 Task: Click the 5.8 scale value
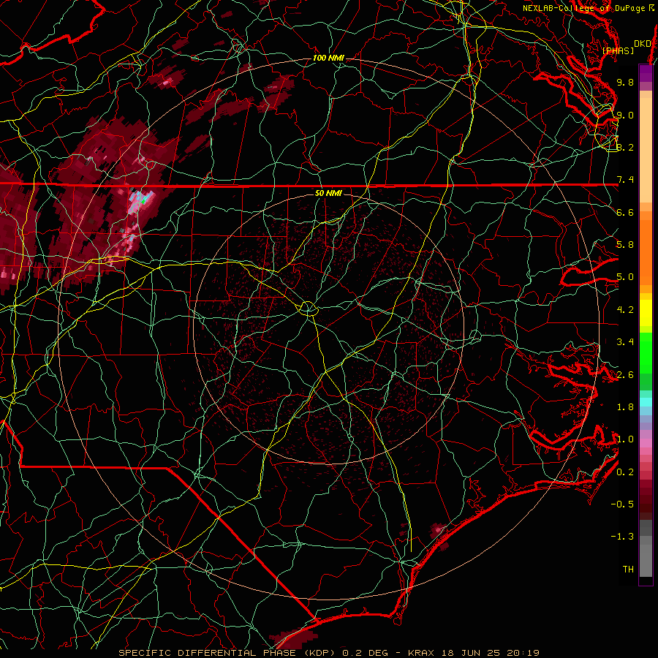pos(625,245)
